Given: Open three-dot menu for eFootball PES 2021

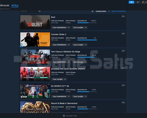Looking at the screenshot, I should (x=123, y=68).
